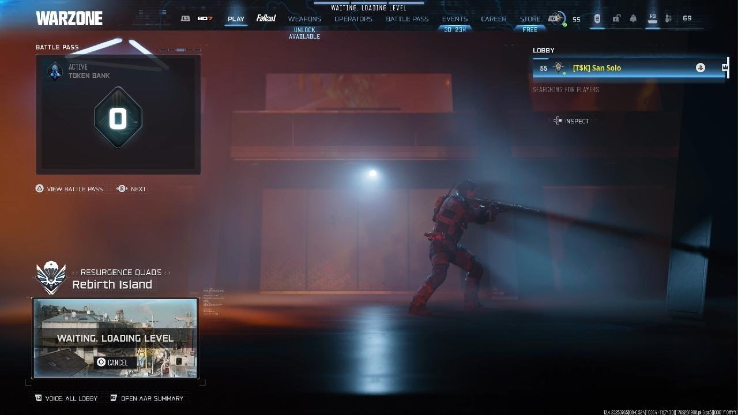Go to the Events tab
Image resolution: width=738 pixels, height=415 pixels.
tap(455, 19)
